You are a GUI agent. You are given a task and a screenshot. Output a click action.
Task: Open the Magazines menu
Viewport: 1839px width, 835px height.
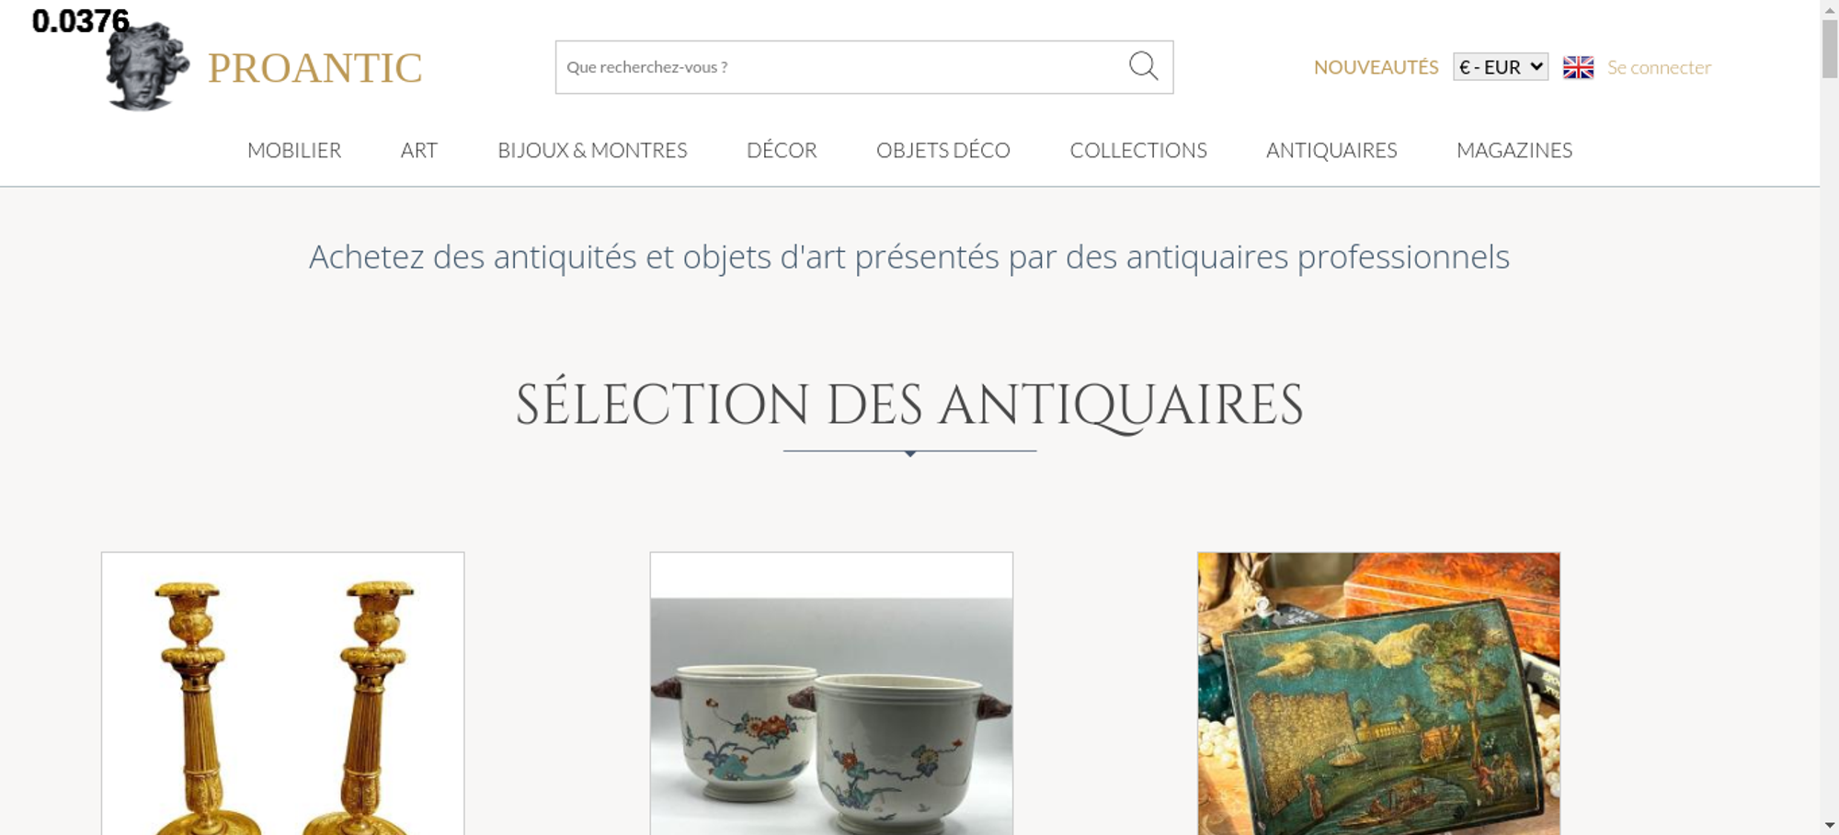point(1514,150)
